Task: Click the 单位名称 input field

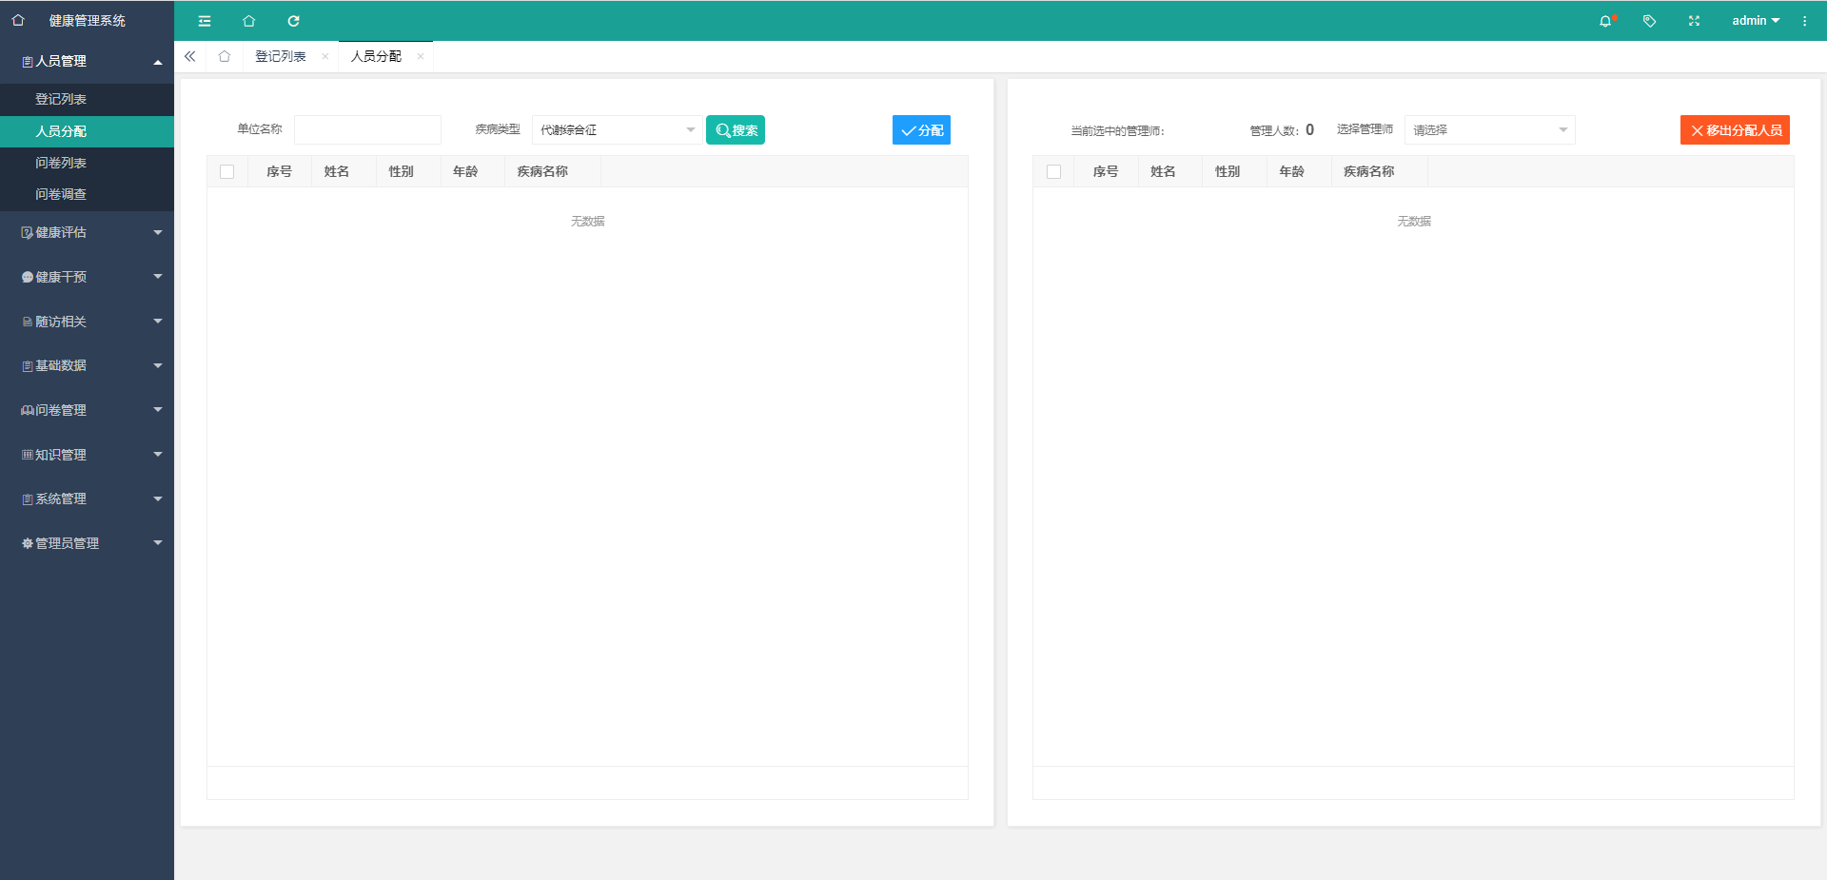Action: 367,130
